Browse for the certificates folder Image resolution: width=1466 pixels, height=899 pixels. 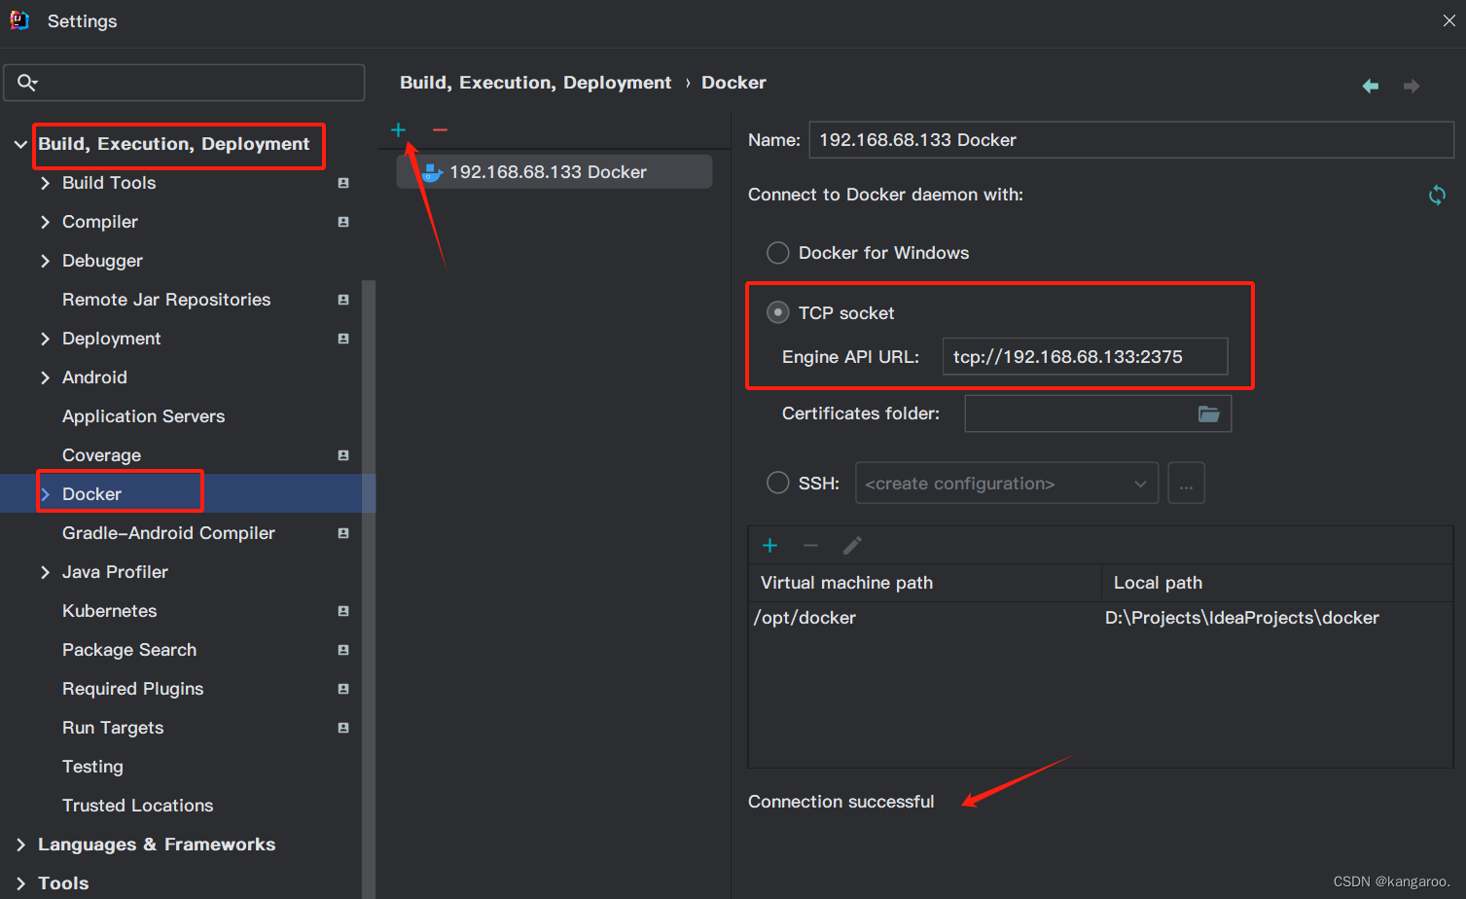(1209, 414)
